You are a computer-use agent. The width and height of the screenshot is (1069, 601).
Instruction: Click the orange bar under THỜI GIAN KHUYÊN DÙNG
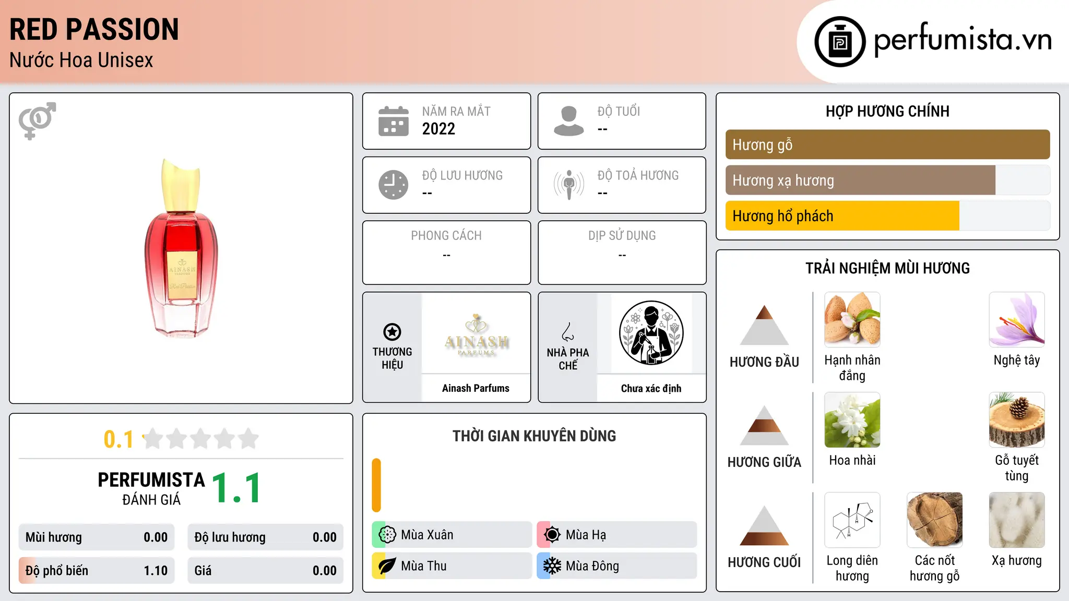(376, 485)
